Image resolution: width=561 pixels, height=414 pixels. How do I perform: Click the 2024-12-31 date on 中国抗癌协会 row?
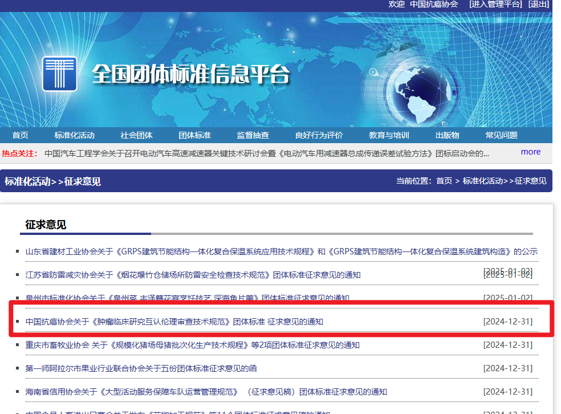click(x=507, y=322)
